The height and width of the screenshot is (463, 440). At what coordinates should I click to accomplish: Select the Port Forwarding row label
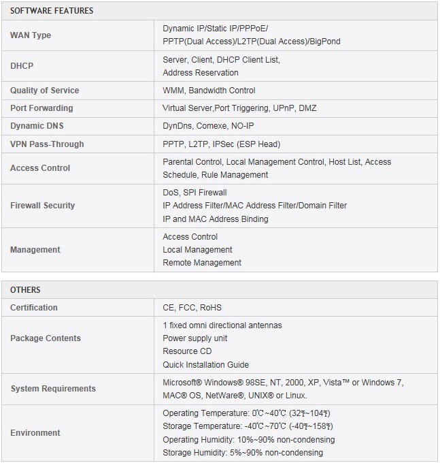pyautogui.click(x=41, y=108)
